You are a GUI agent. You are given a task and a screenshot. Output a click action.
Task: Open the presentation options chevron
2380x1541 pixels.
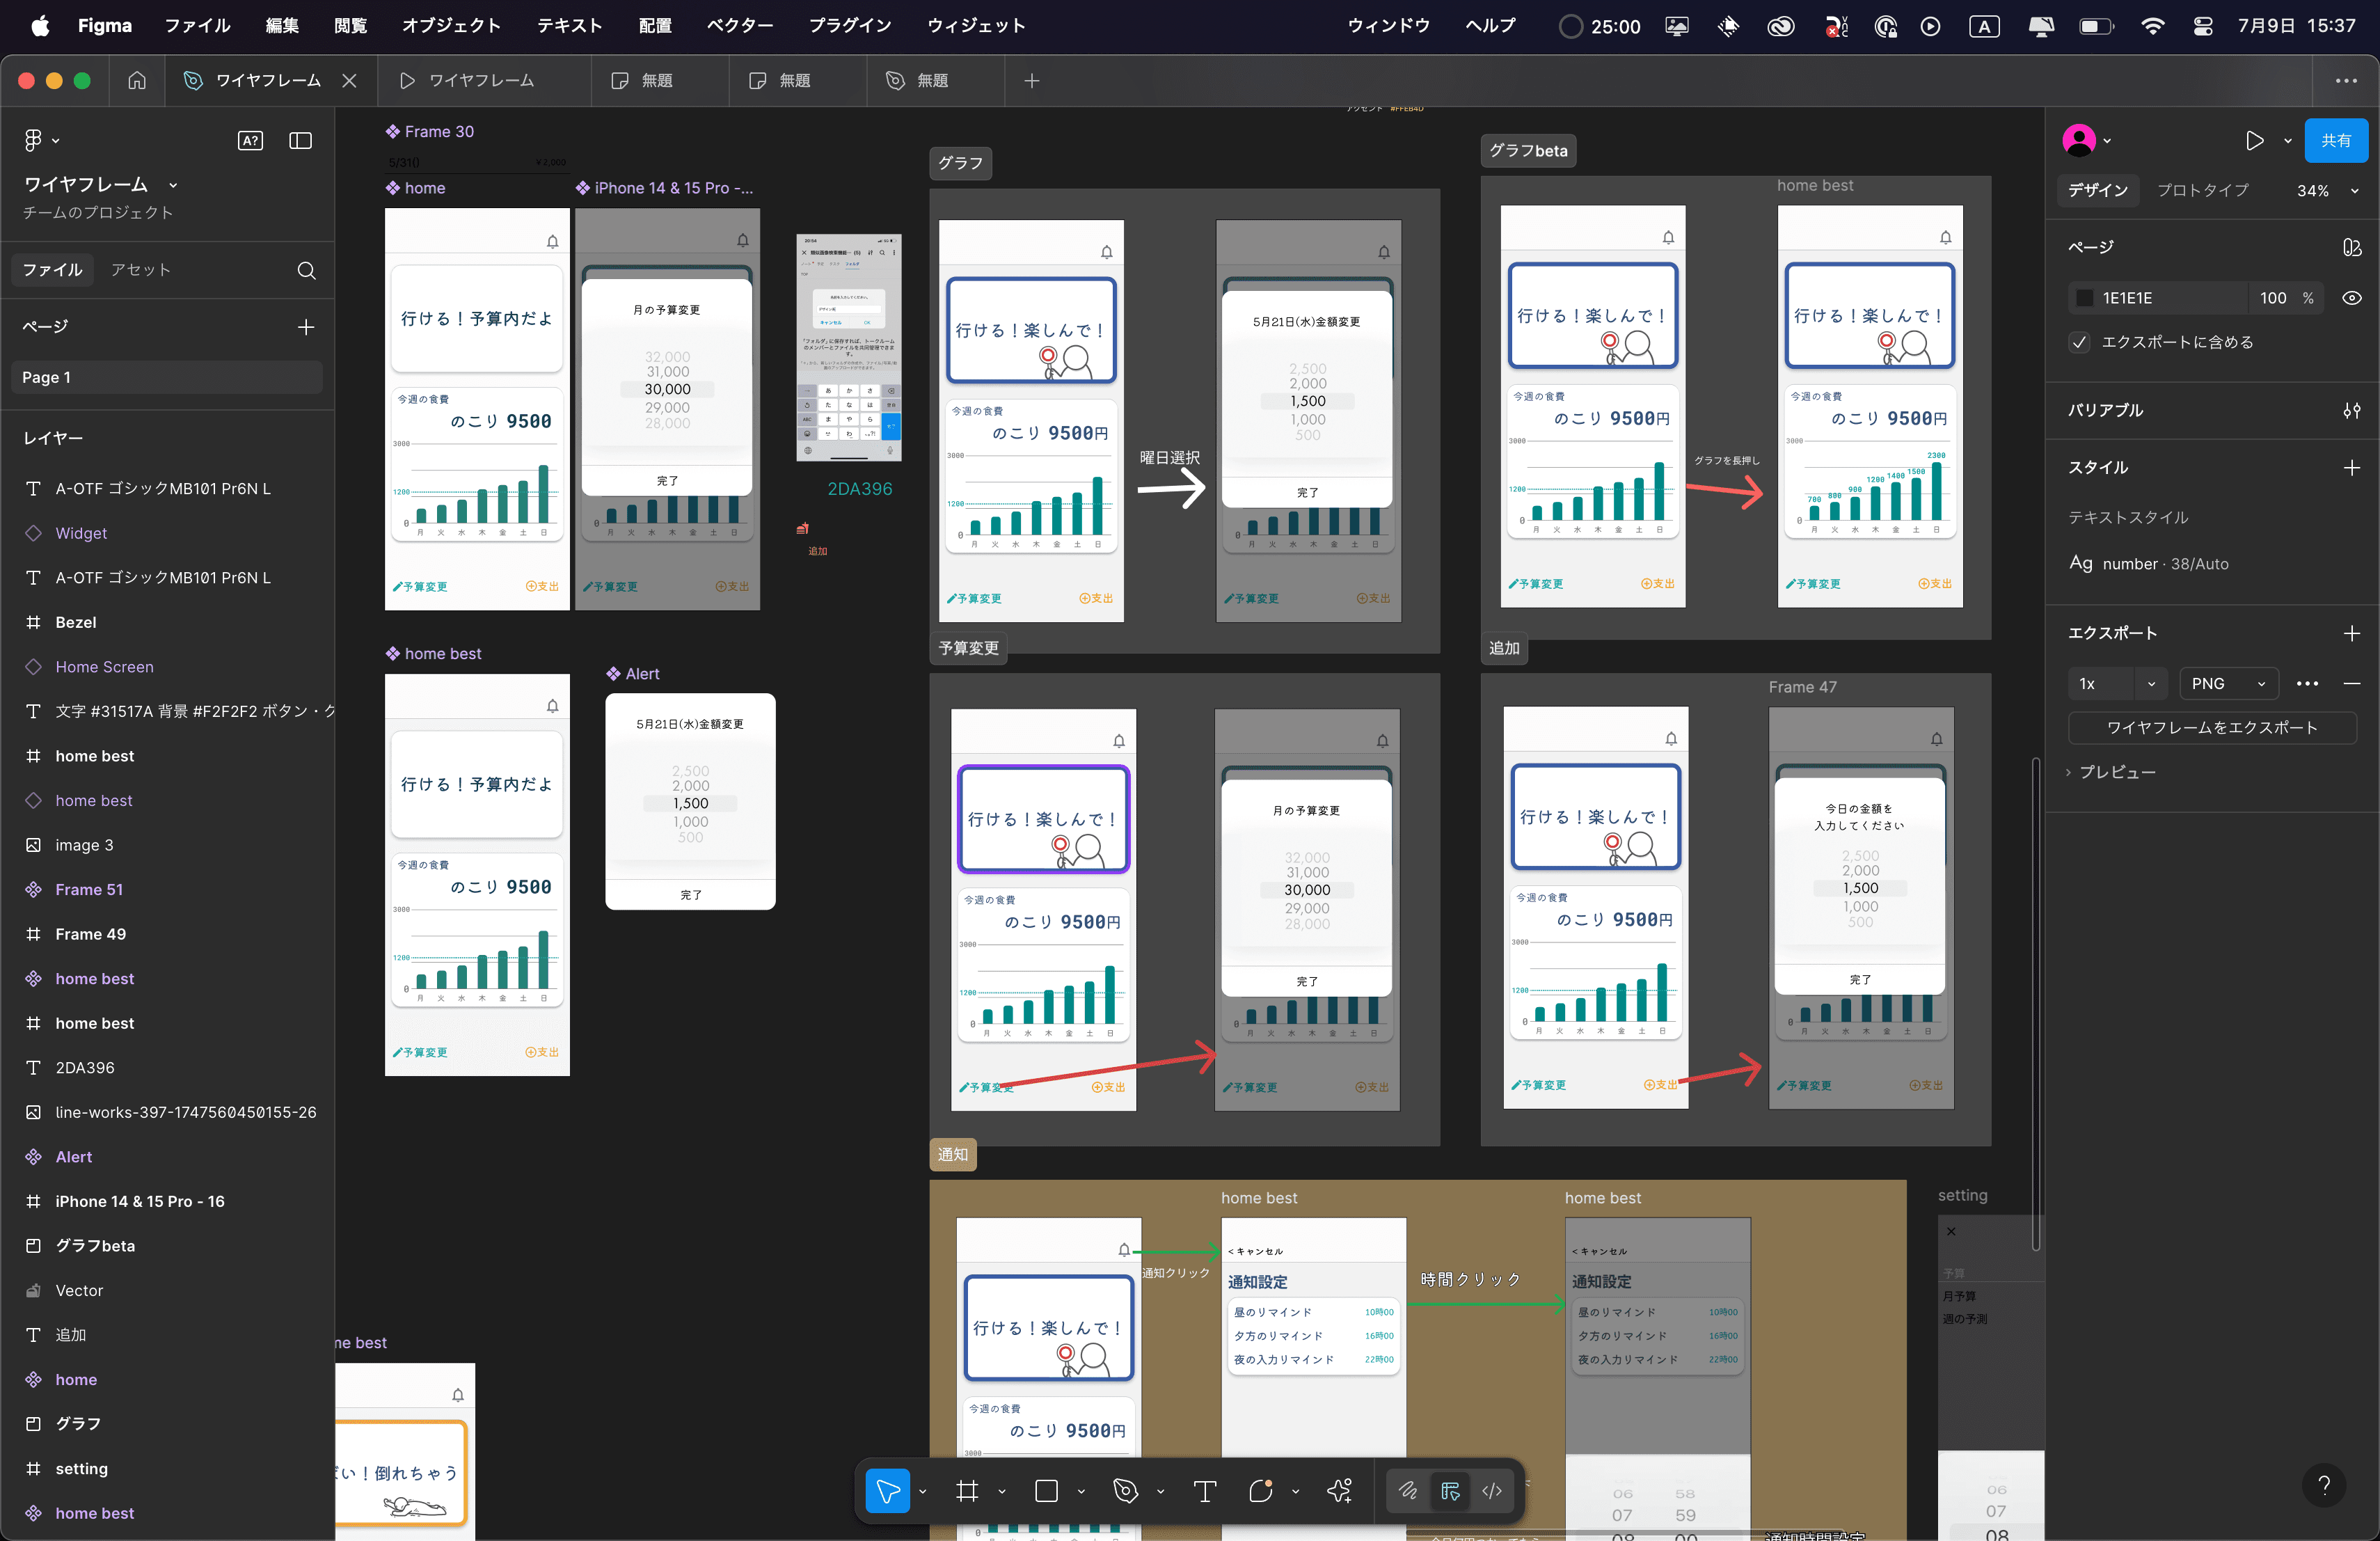2288,141
